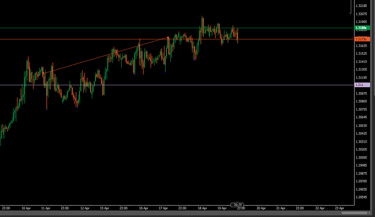This screenshot has width=375, height=217.
Task: Click the 1.31635 price axis value
Action: [361, 46]
